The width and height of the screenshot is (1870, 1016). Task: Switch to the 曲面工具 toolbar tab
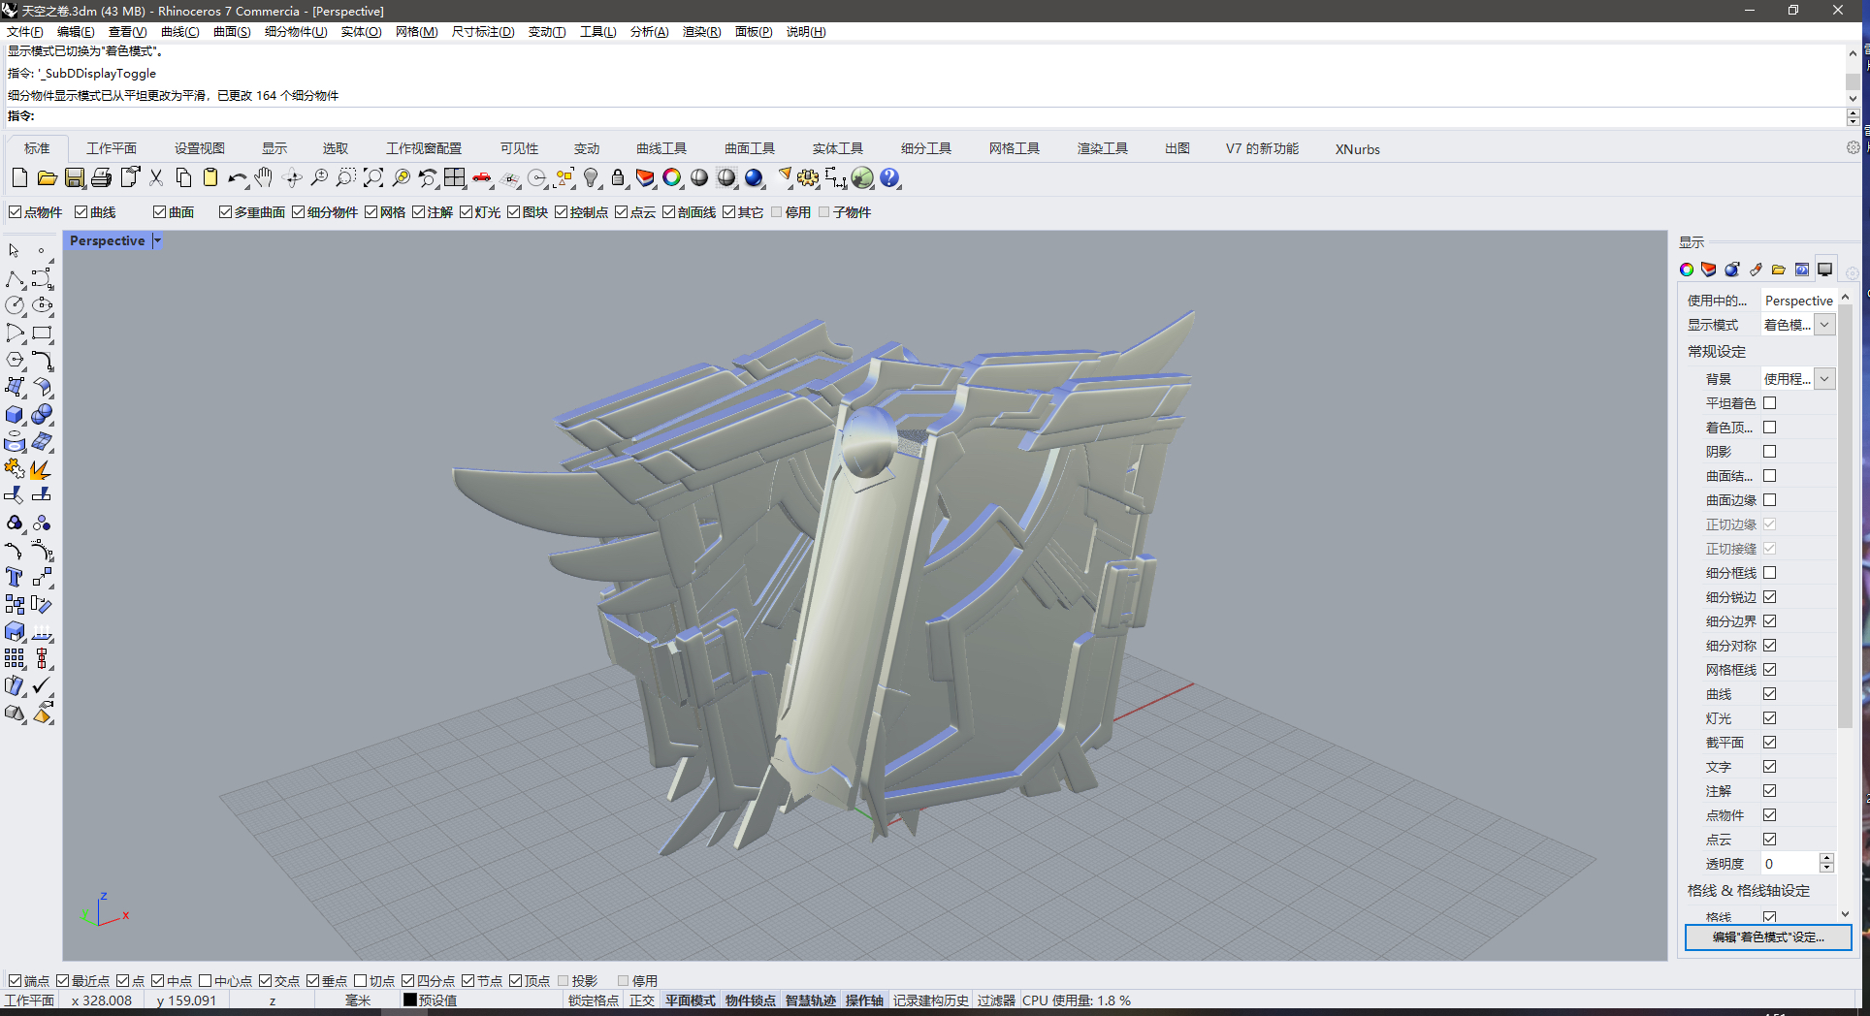point(749,148)
